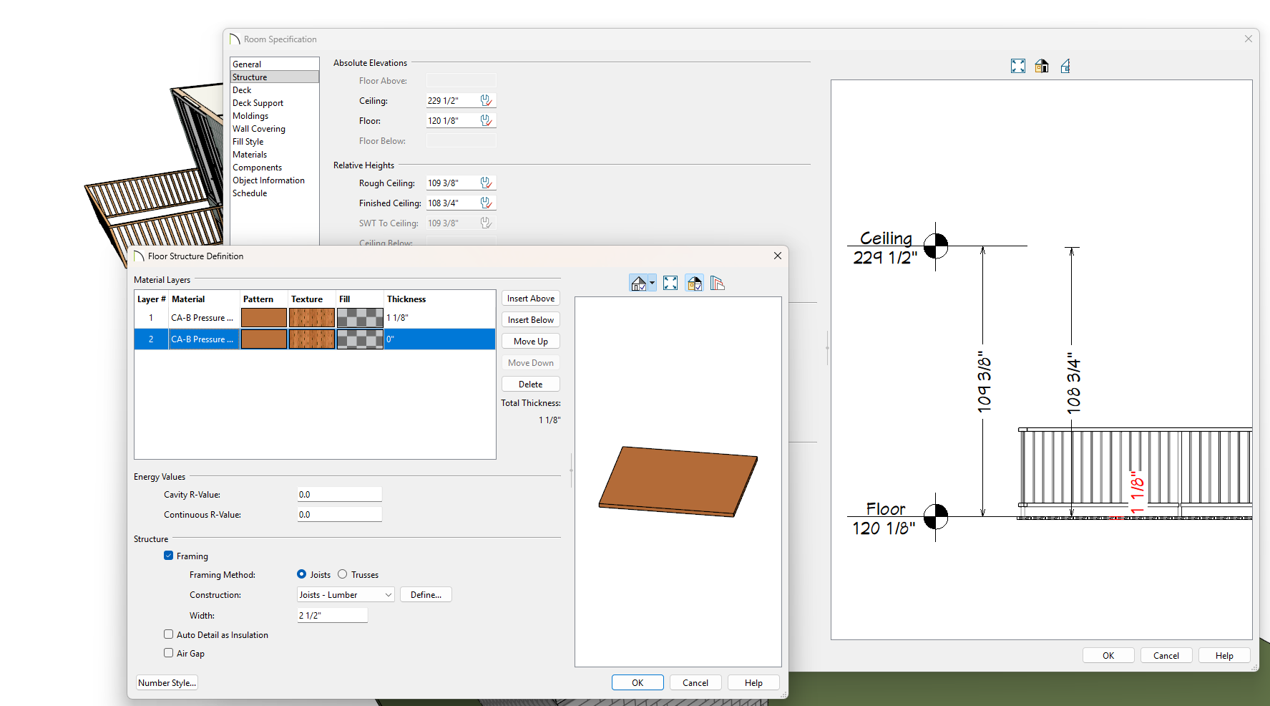The image size is (1270, 706).
Task: Select Materials in the Room Specification list
Action: point(250,155)
